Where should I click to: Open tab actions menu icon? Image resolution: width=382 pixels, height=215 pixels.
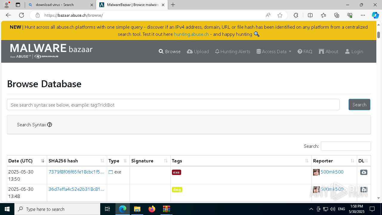tap(18, 5)
